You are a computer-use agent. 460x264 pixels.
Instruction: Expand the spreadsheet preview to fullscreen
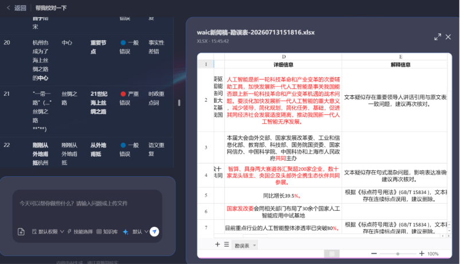click(438, 37)
